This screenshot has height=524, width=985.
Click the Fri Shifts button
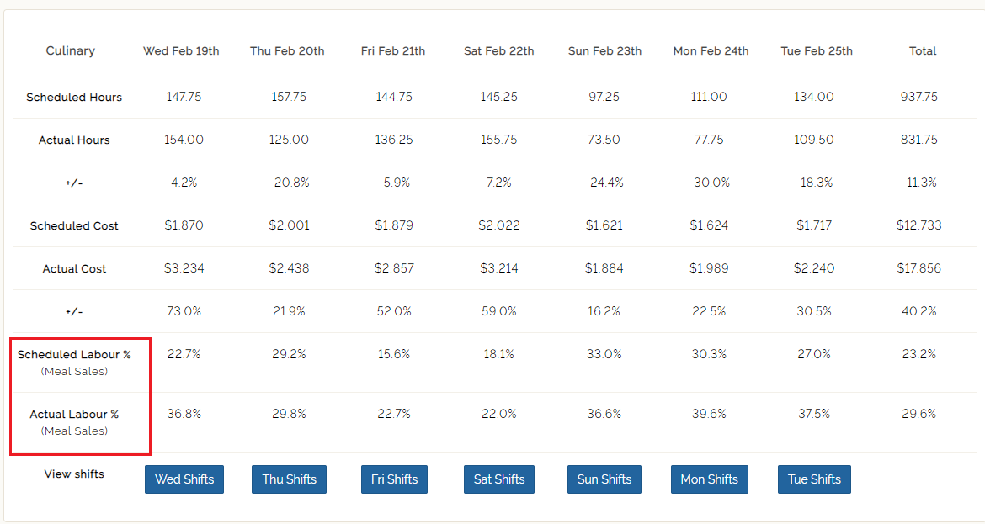tap(394, 479)
